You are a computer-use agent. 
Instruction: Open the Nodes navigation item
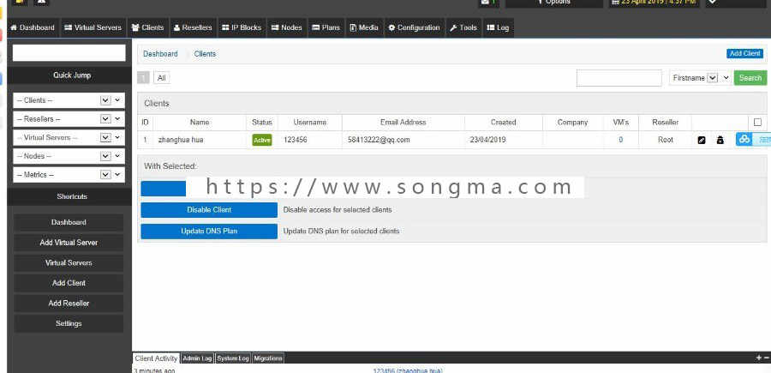click(x=287, y=27)
